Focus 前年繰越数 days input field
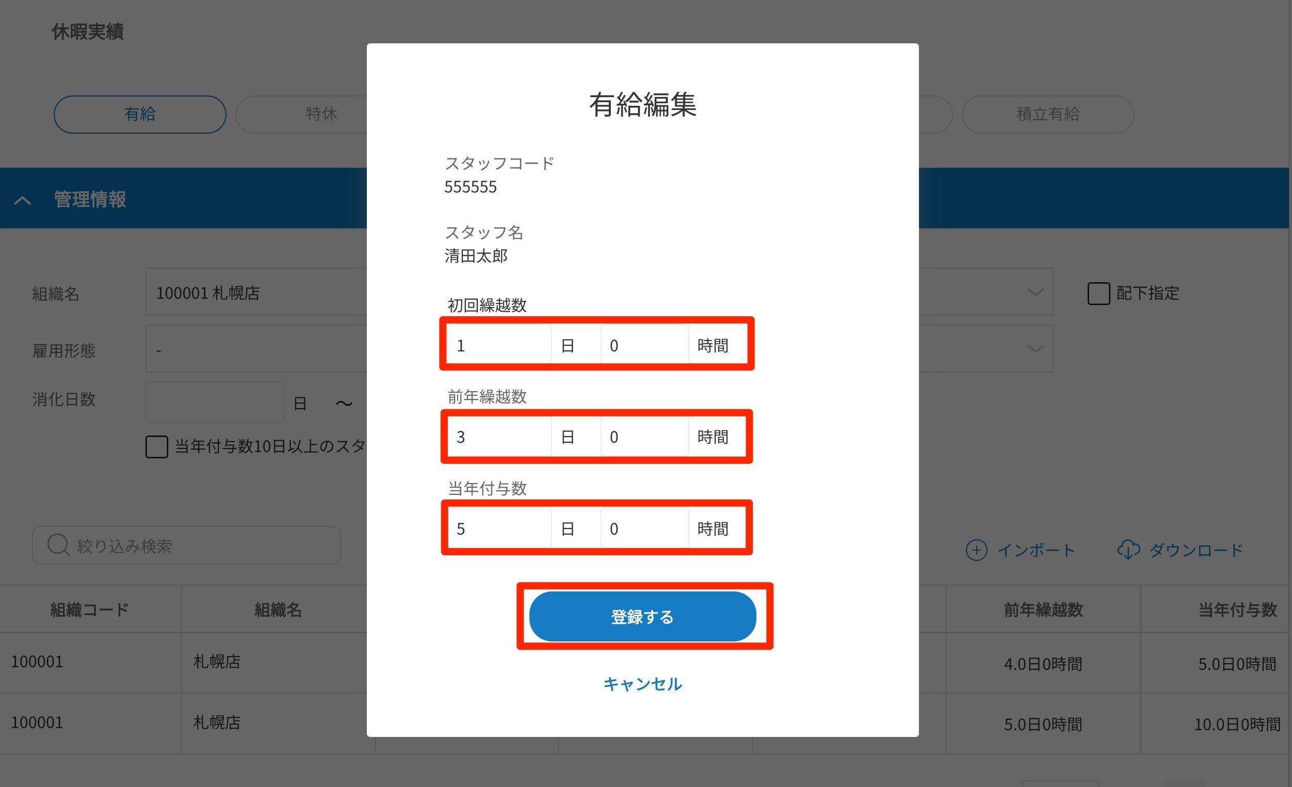The height and width of the screenshot is (787, 1292). click(498, 436)
